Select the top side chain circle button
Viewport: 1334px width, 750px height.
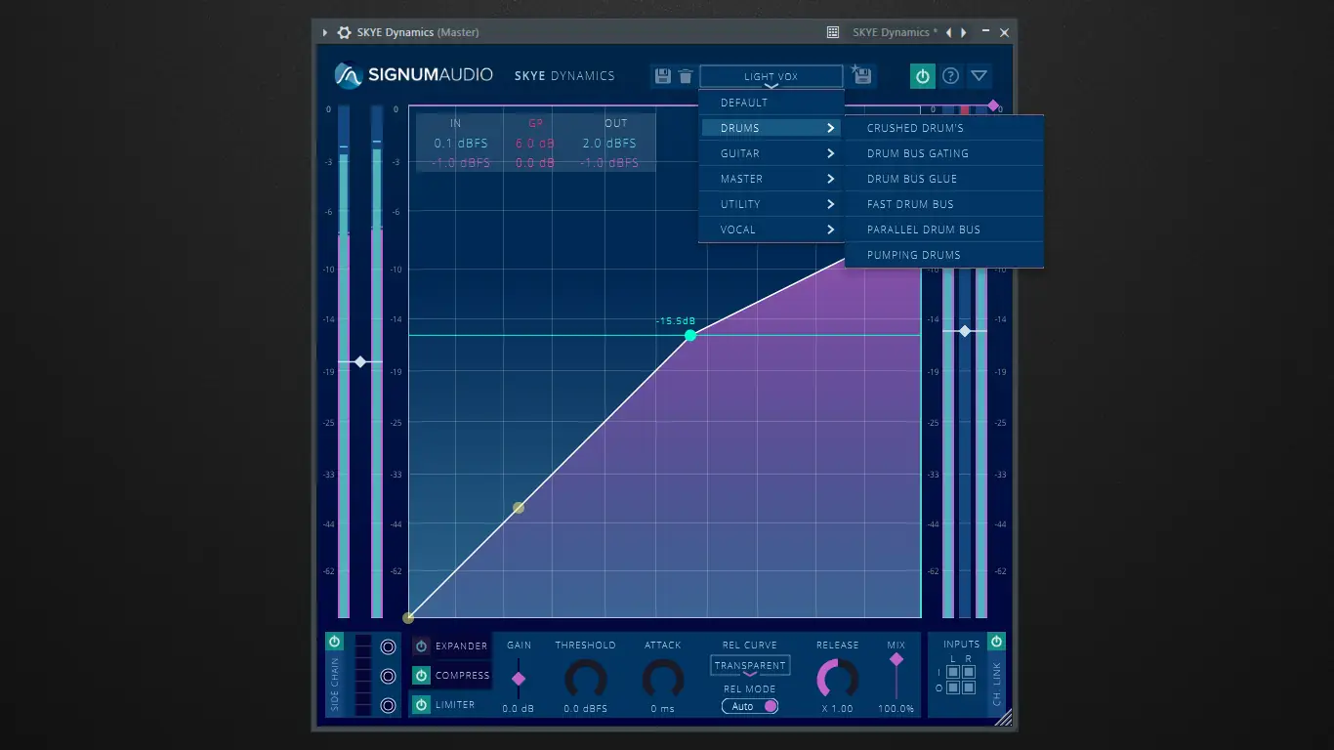point(388,646)
